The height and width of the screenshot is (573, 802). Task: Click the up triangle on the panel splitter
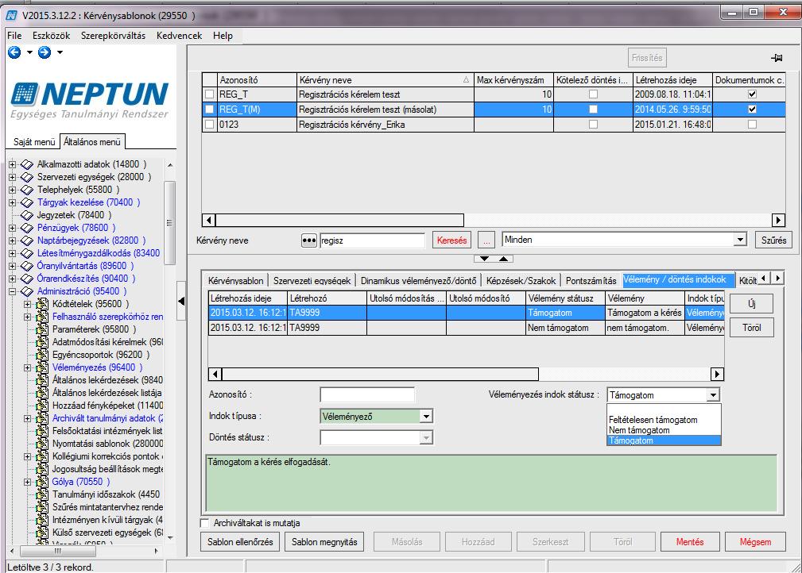(503, 259)
